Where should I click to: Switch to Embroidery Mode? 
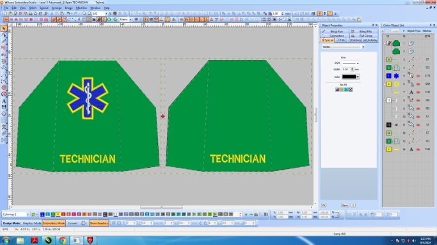pyautogui.click(x=54, y=223)
